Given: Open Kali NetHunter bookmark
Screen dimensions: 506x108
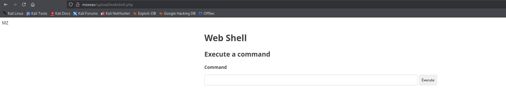Looking at the screenshot, I should pos(115,13).
